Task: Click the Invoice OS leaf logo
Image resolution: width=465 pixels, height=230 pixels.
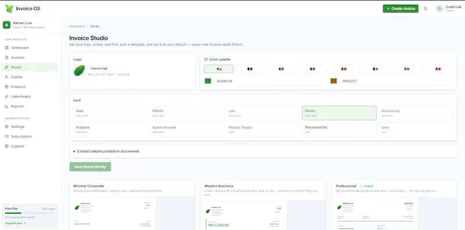Action: (x=9, y=8)
